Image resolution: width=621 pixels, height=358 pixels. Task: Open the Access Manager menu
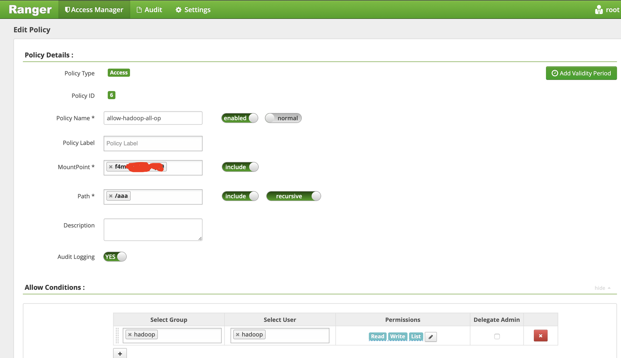click(x=94, y=10)
